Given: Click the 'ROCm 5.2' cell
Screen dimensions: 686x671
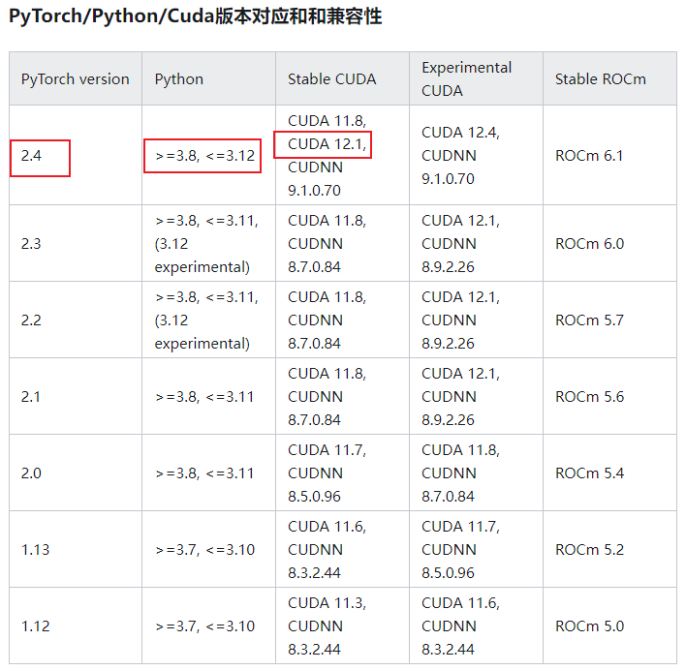Looking at the screenshot, I should (x=609, y=549).
